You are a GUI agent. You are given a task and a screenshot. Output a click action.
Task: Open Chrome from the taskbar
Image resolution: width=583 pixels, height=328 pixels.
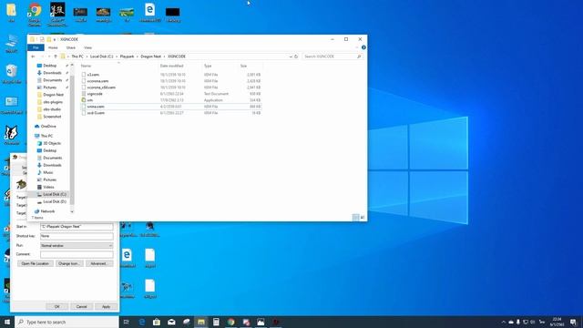[x=230, y=322]
